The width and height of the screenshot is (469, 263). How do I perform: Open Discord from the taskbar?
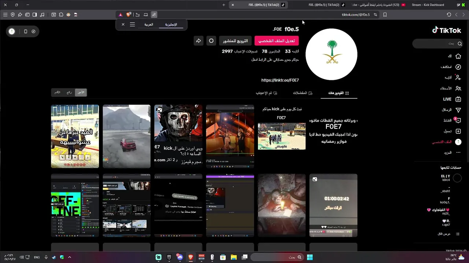click(180, 257)
